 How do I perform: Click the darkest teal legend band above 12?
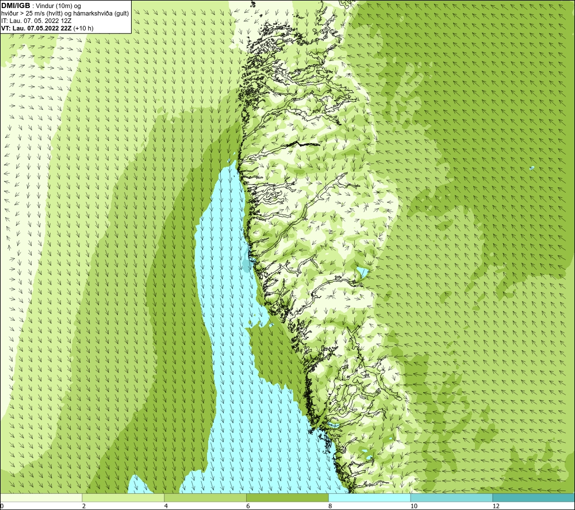(534, 497)
